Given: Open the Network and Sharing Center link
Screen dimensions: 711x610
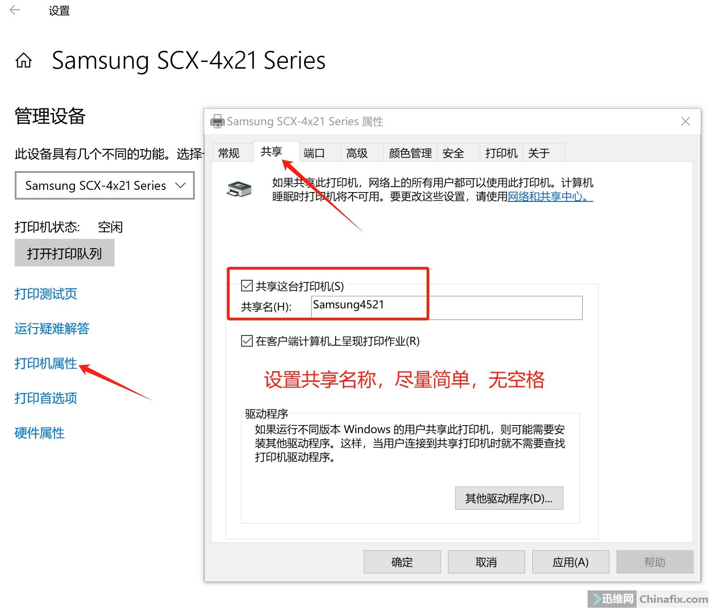Looking at the screenshot, I should (550, 197).
